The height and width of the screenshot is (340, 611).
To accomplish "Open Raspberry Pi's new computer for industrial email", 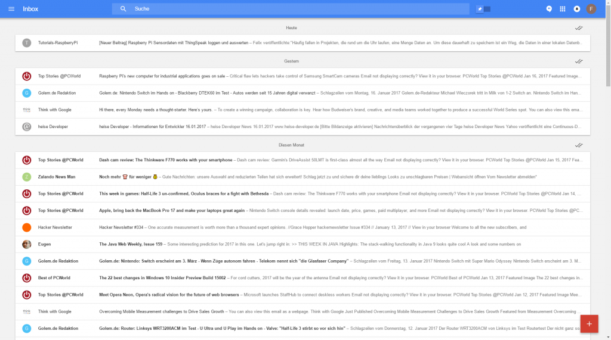I will pos(303,76).
